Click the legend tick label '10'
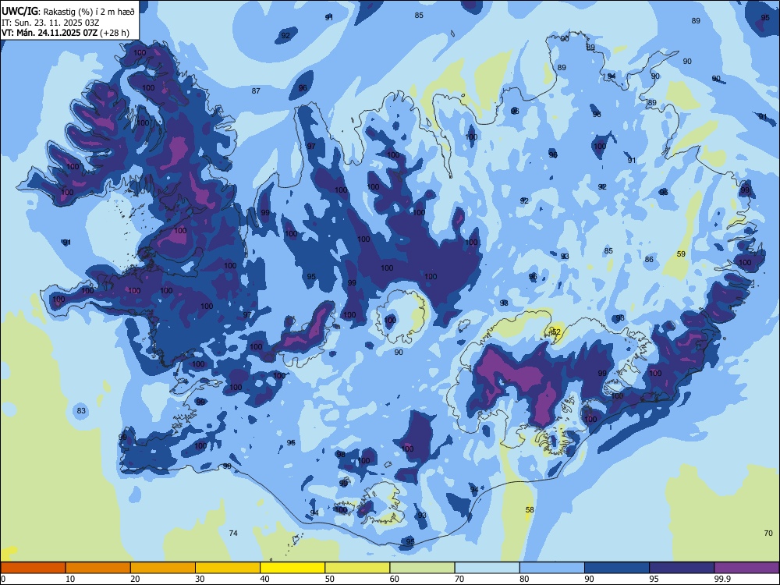 pos(70,579)
